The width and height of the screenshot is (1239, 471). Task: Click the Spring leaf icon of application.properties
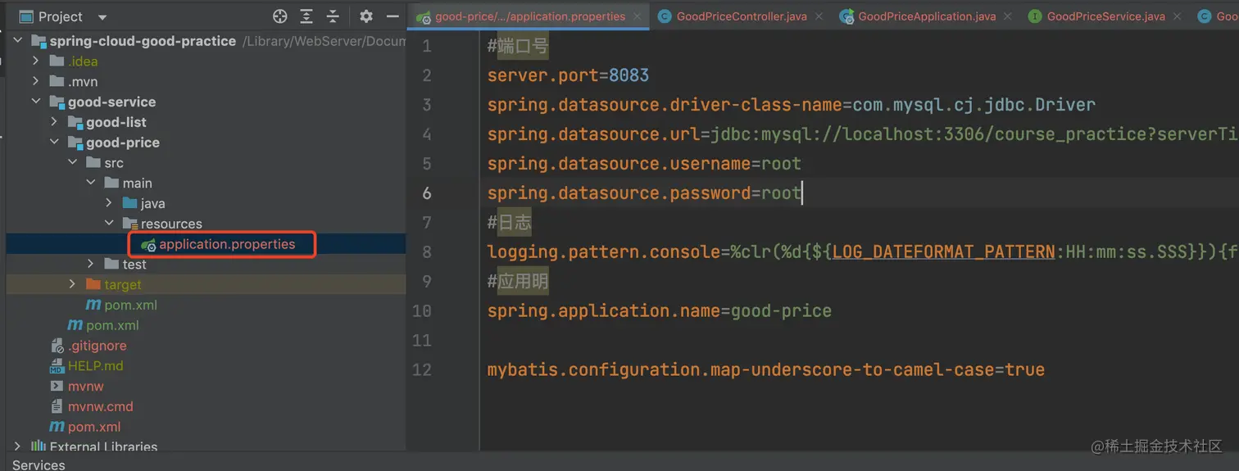point(148,244)
